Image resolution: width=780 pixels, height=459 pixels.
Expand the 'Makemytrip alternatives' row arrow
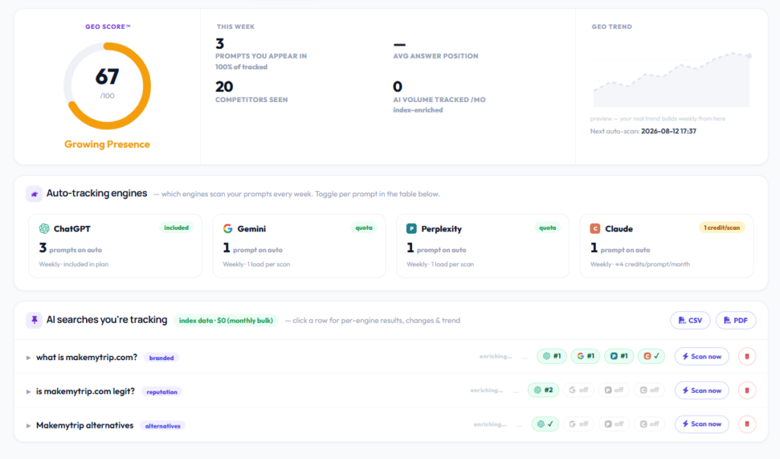[28, 426]
